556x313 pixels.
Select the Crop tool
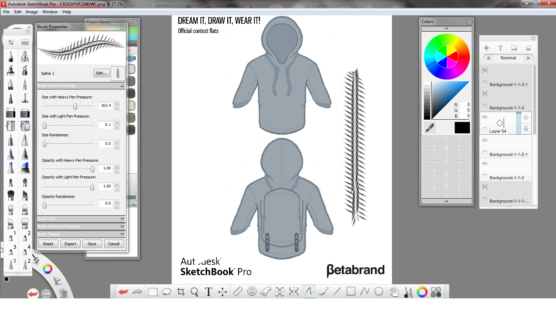pos(181,292)
